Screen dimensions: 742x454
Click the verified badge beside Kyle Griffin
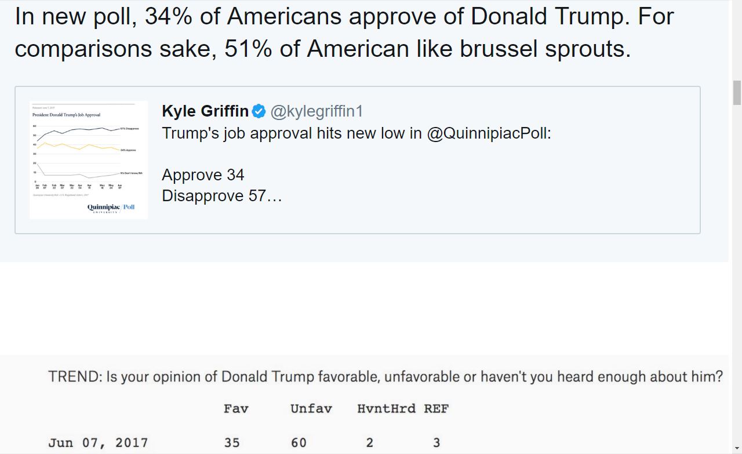[259, 111]
